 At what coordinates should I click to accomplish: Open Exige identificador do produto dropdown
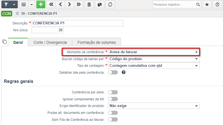tap(154, 106)
